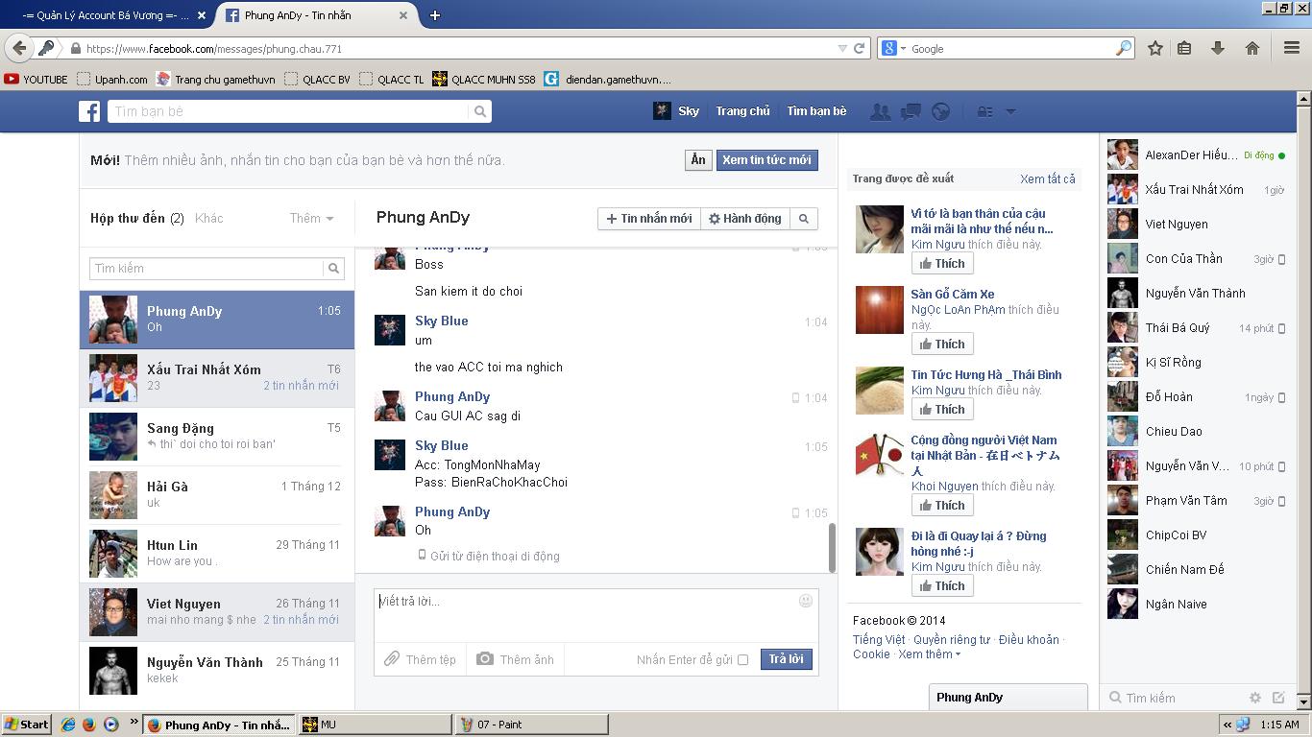Open the Firefox hamburger menu
The image size is (1312, 737).
coord(1292,48)
